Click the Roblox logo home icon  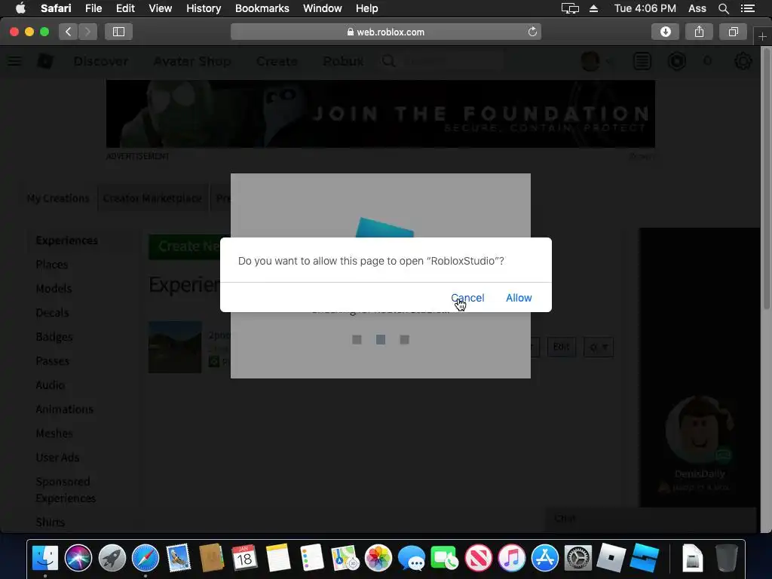coord(45,61)
